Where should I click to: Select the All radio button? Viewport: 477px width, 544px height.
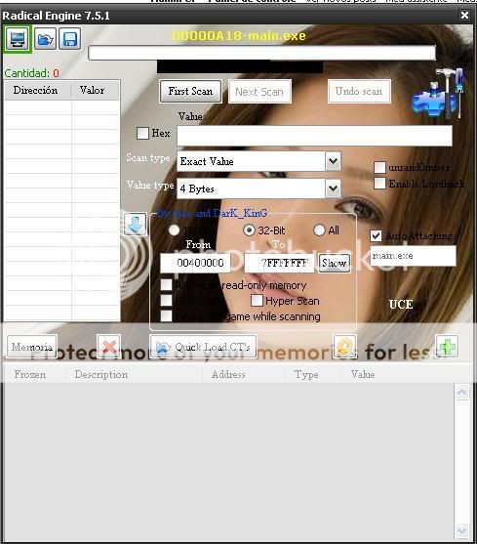coord(319,230)
